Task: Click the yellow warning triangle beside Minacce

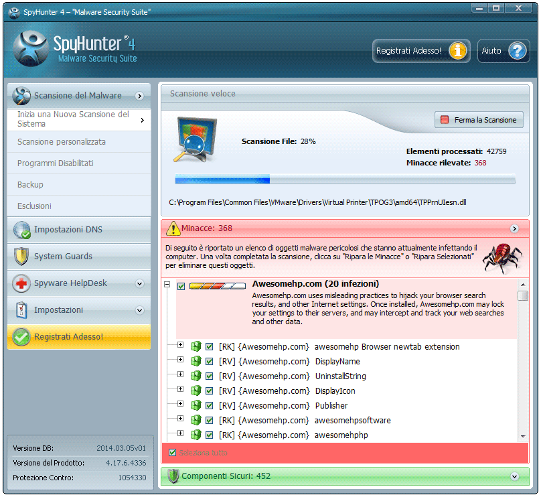Action: [x=173, y=228]
